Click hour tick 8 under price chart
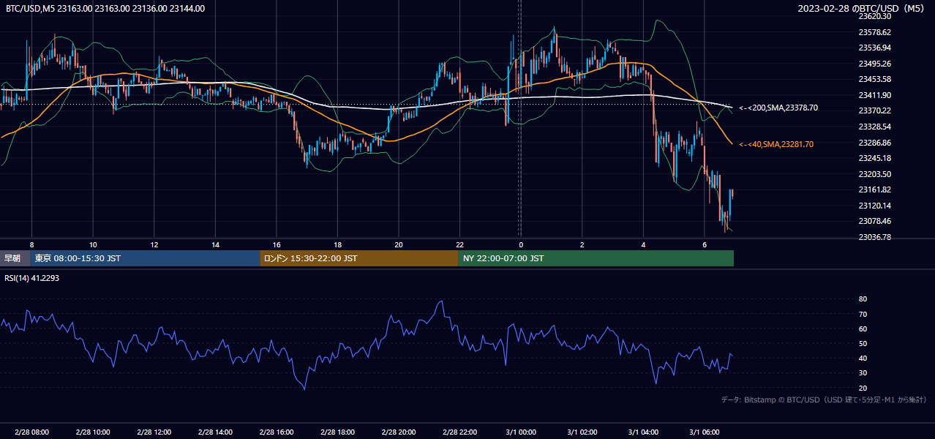The width and height of the screenshot is (935, 439). coord(31,244)
